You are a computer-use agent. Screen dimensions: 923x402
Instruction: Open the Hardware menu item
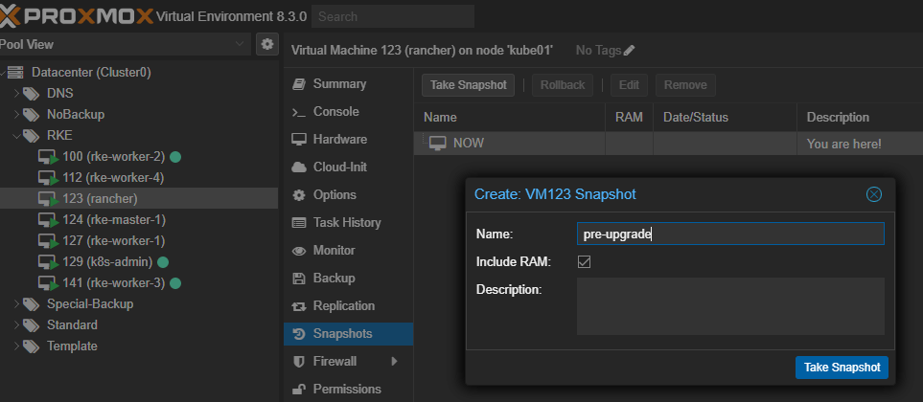339,139
